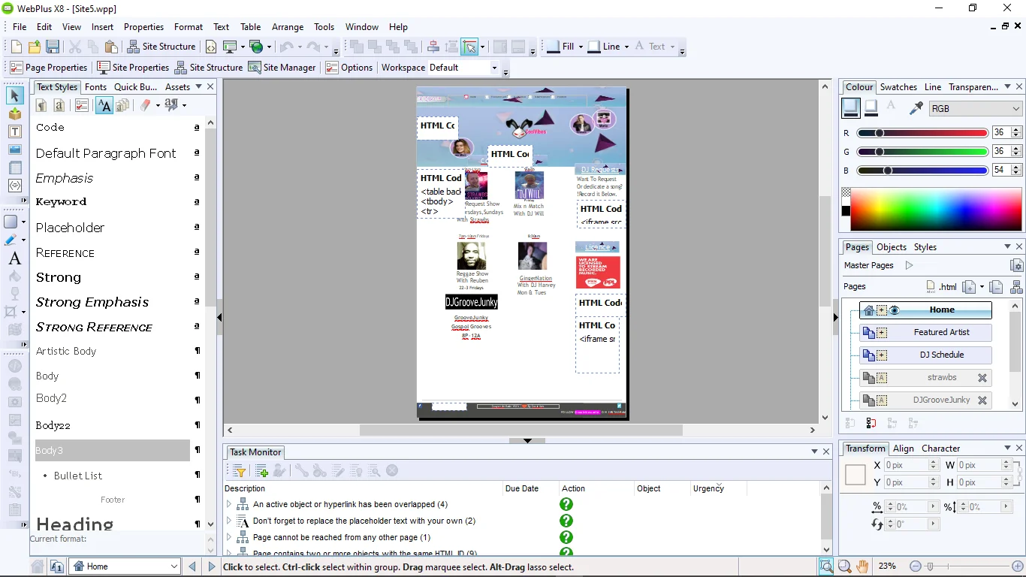The height and width of the screenshot is (577, 1026).
Task: Select the Artistic Text tool
Action: click(x=14, y=258)
